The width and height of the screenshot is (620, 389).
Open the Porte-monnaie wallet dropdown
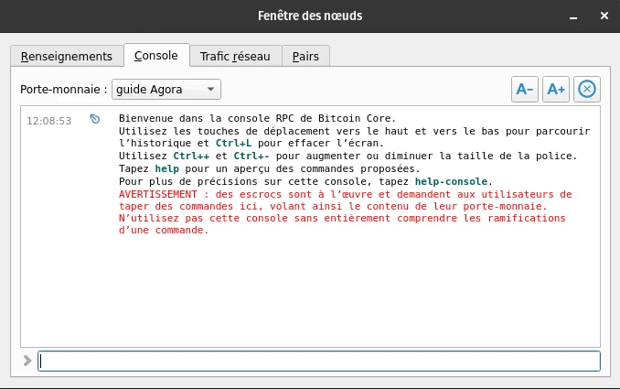(166, 89)
